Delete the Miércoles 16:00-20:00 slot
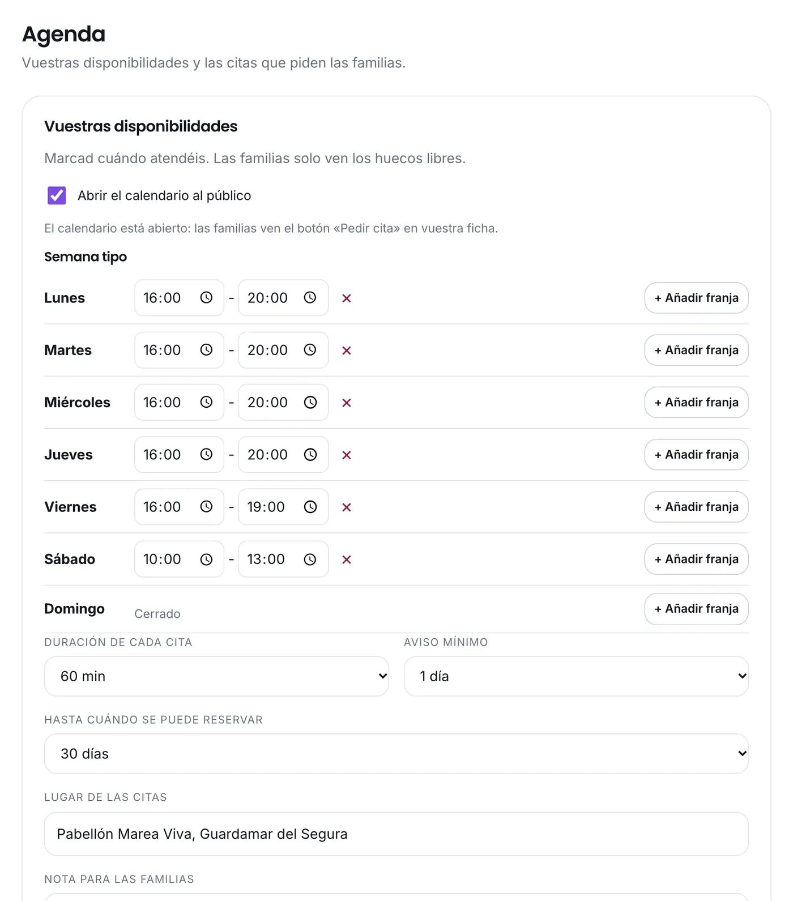Screen dimensions: 793x901 point(347,403)
